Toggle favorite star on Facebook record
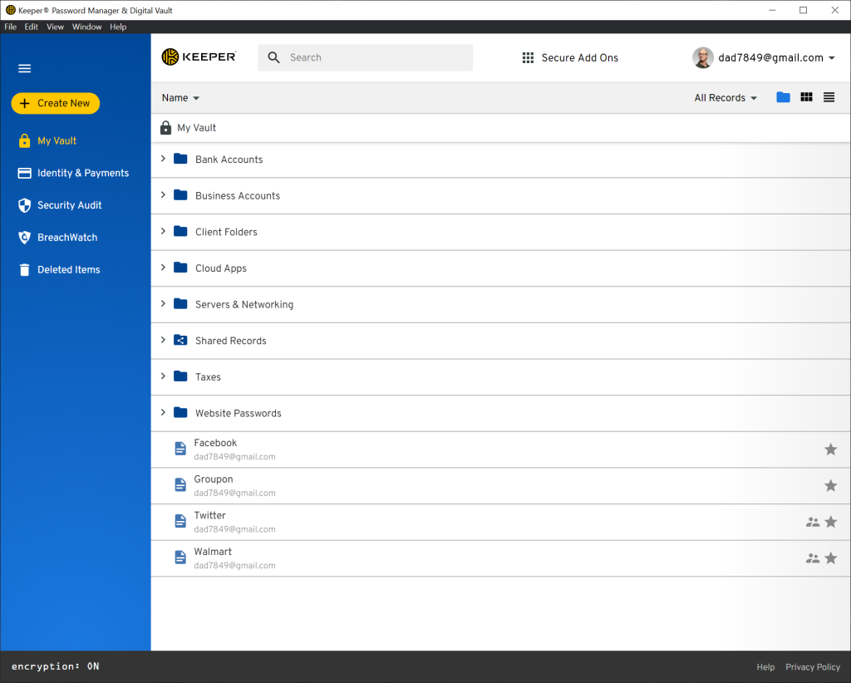 pyautogui.click(x=830, y=450)
